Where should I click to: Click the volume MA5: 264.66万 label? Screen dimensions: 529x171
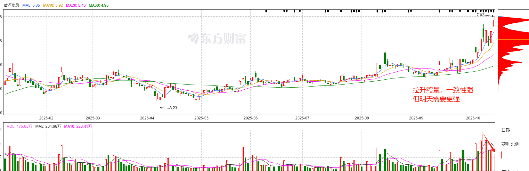[48, 126]
